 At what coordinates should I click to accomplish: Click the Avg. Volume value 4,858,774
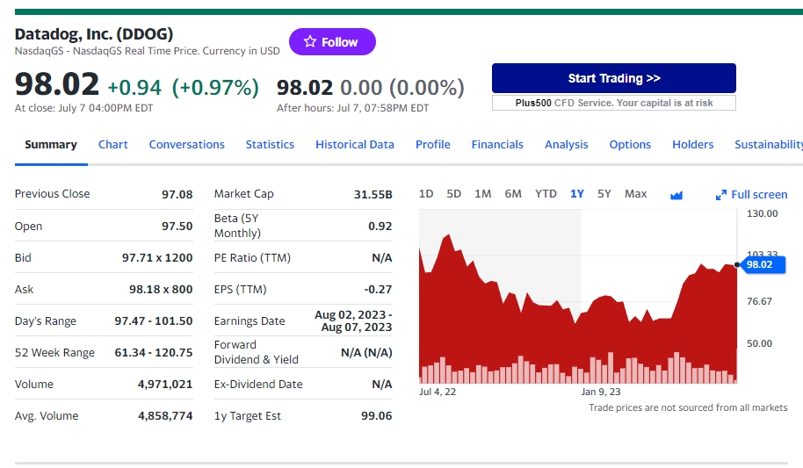tap(165, 416)
